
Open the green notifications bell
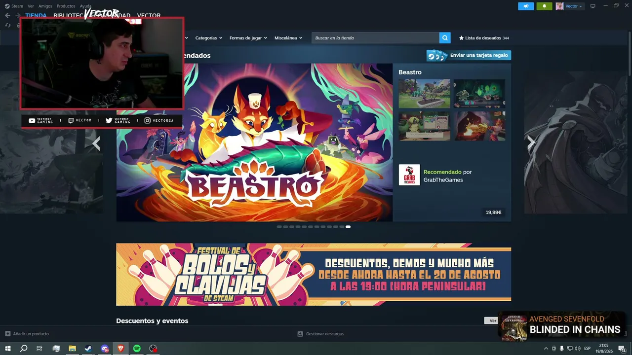coord(544,6)
